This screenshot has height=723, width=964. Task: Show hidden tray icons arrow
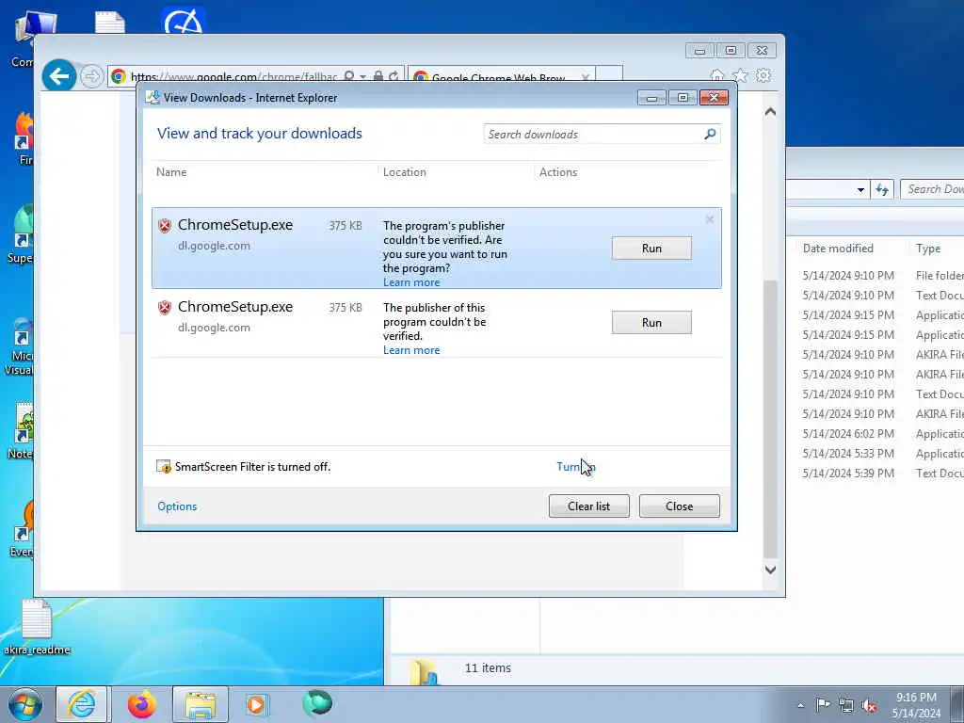pyautogui.click(x=800, y=705)
